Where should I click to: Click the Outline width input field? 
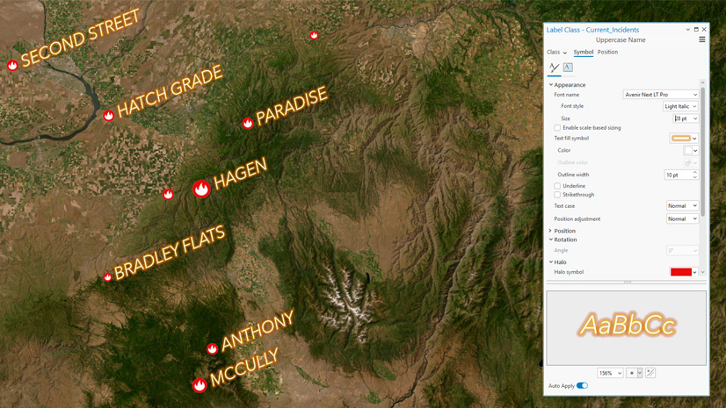click(678, 175)
